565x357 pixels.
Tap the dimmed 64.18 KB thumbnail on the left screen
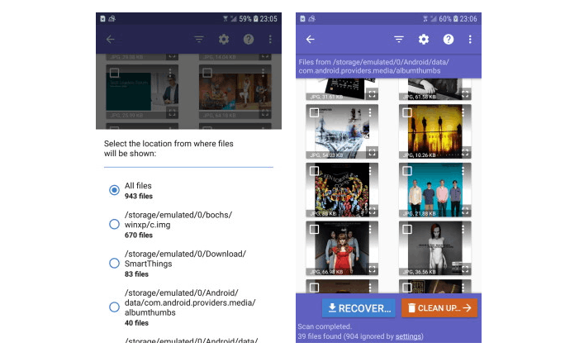click(x=235, y=92)
